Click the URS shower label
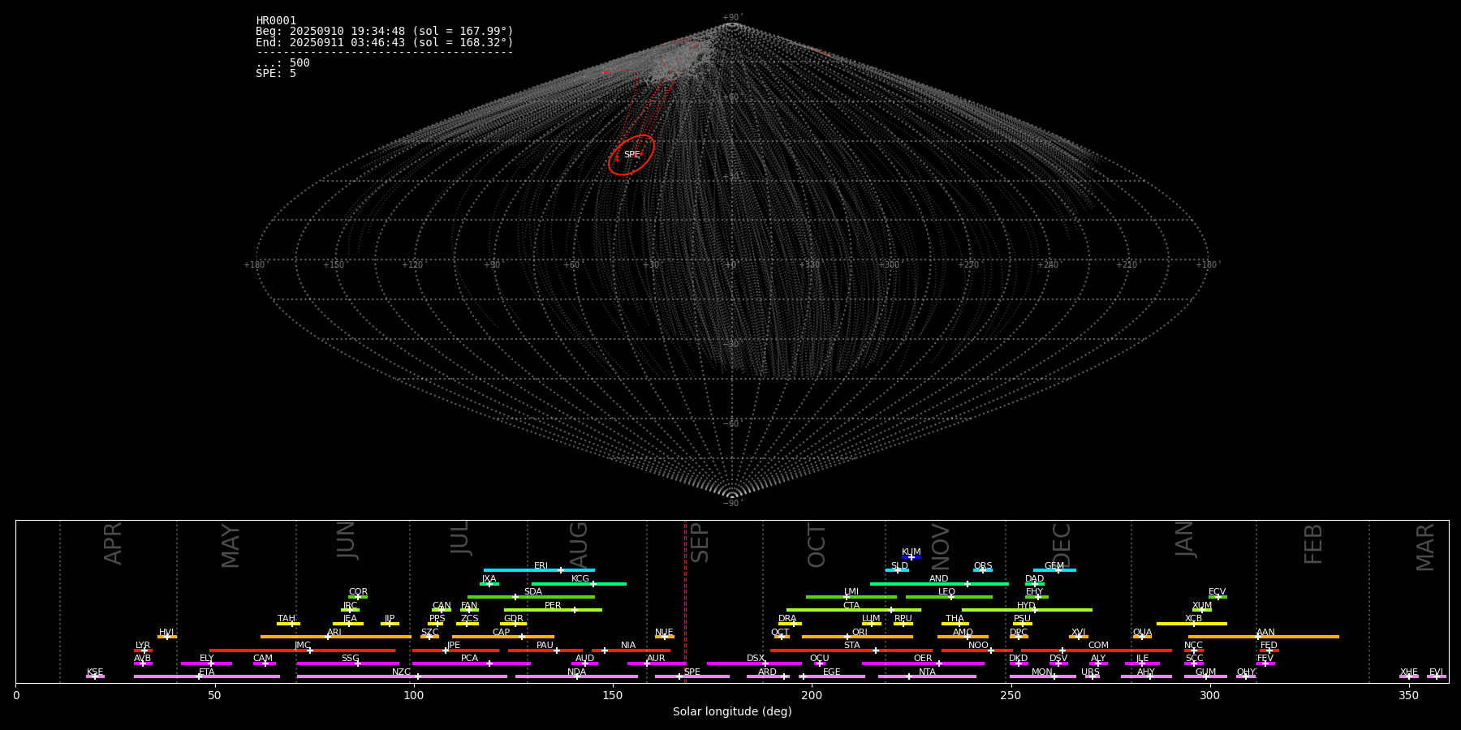This screenshot has height=730, width=1461. pyautogui.click(x=1090, y=672)
